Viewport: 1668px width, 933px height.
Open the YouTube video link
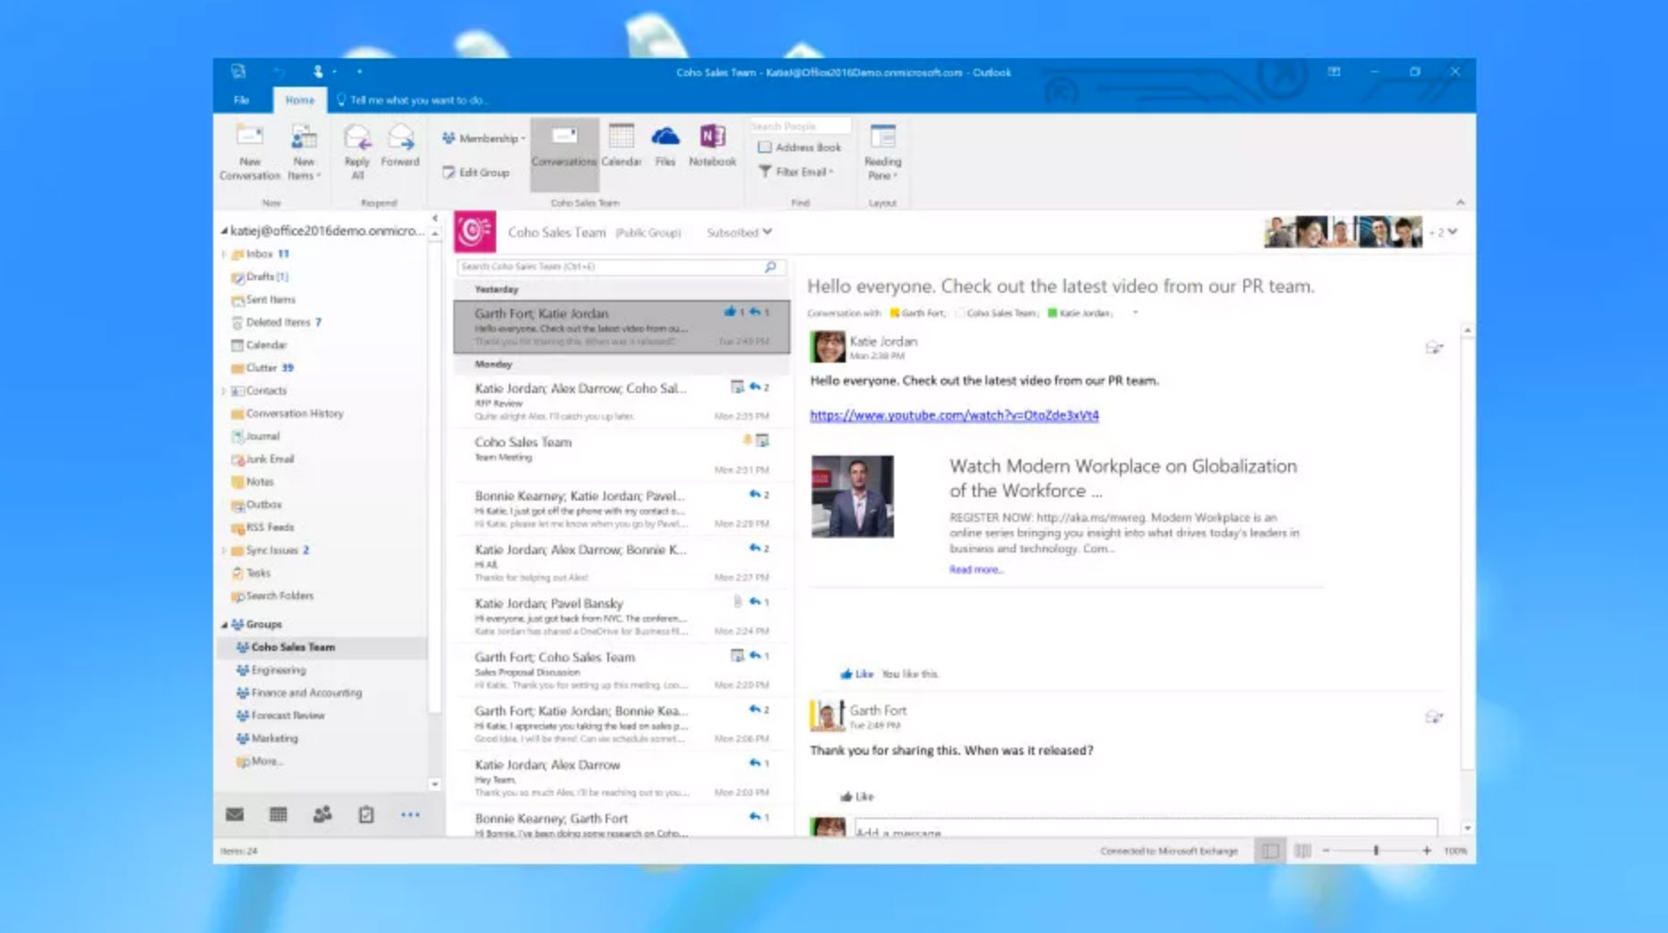click(x=953, y=415)
